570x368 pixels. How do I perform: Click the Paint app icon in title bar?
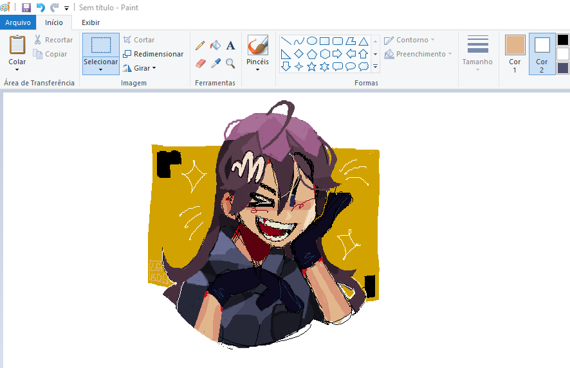coord(5,7)
